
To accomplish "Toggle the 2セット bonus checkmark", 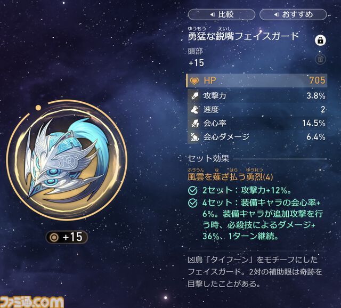I will (193, 191).
